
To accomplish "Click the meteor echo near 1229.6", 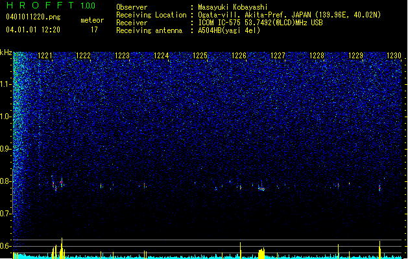I will (x=379, y=188).
